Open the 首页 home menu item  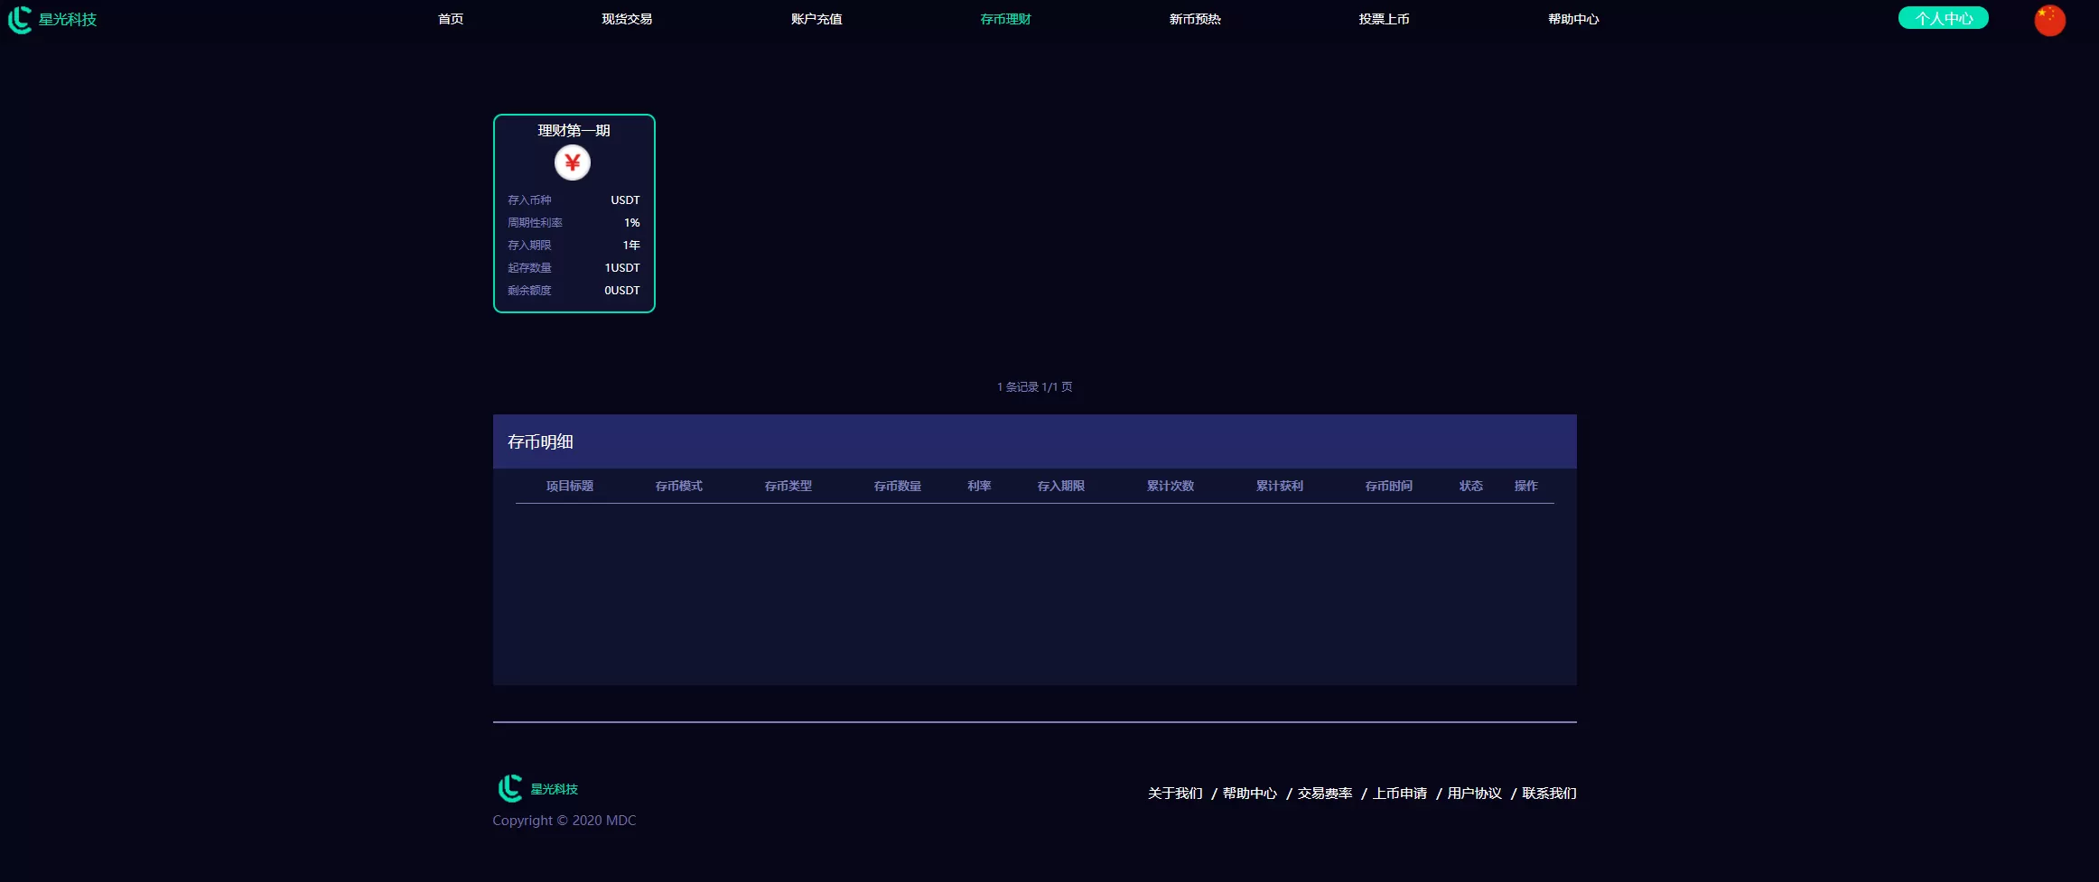[451, 19]
